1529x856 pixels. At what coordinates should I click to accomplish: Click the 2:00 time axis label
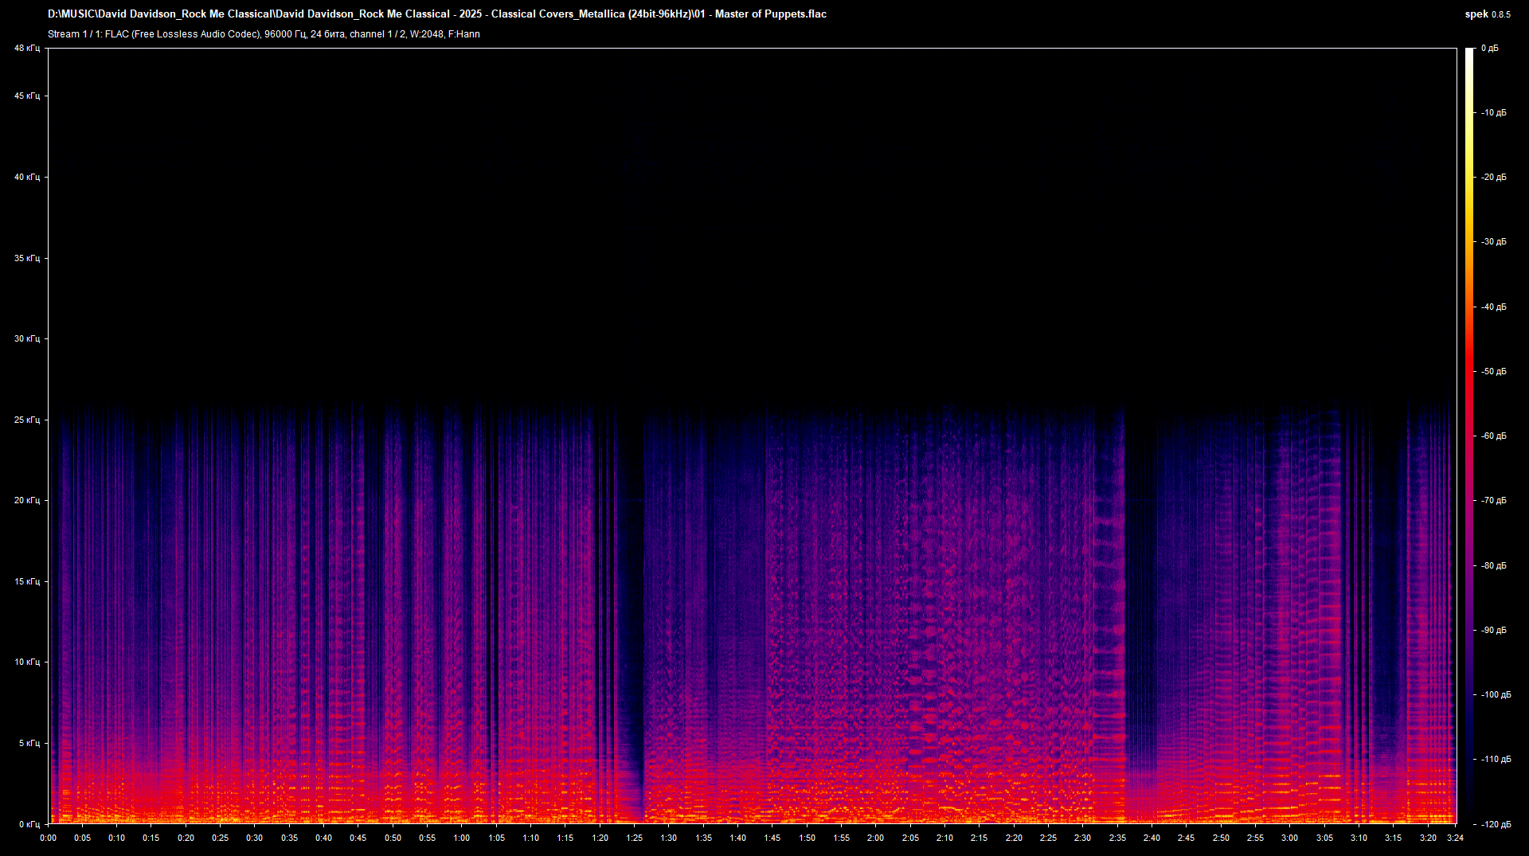(876, 838)
